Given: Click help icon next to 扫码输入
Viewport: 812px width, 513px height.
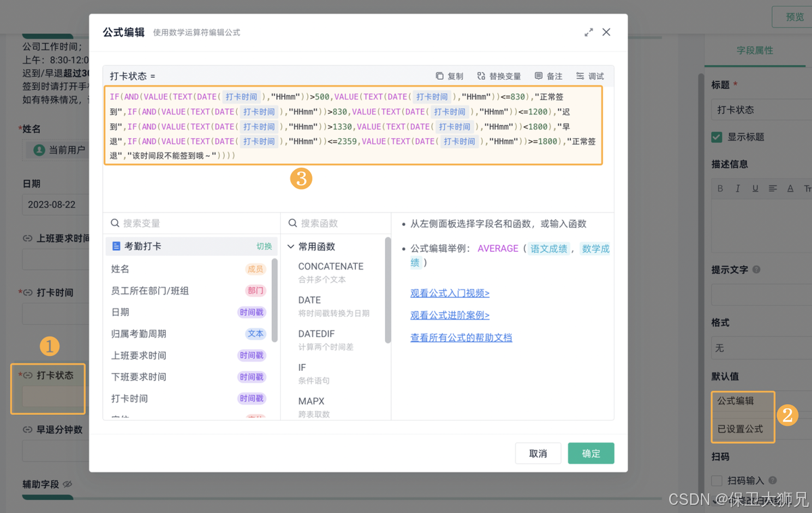Looking at the screenshot, I should (772, 481).
